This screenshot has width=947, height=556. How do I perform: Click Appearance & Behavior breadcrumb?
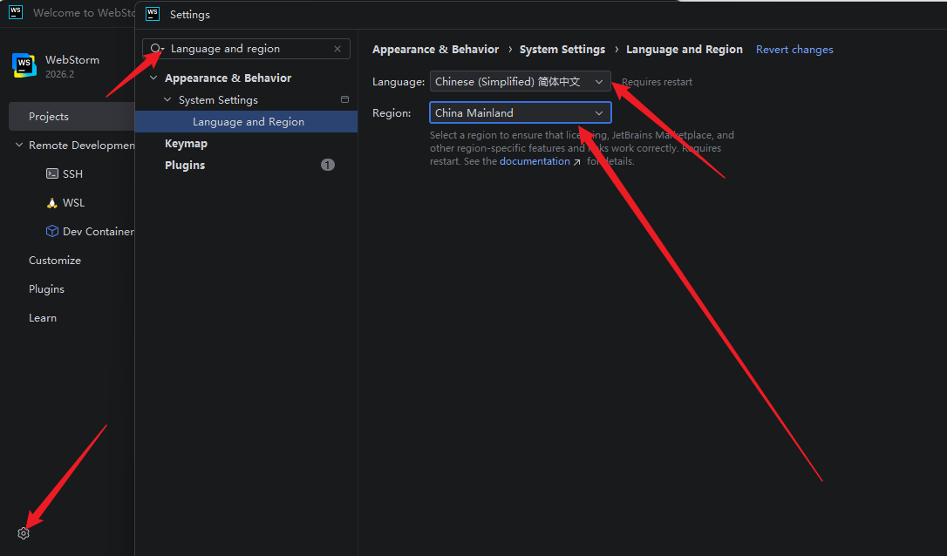(435, 50)
